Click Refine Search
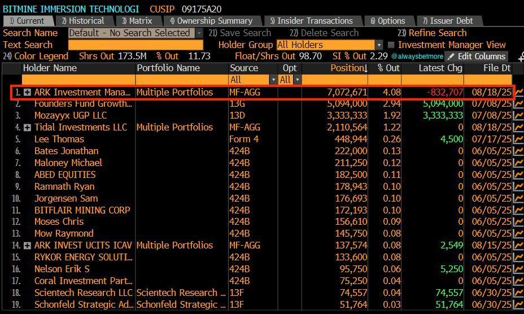This screenshot has width=524, height=314. tap(432, 33)
